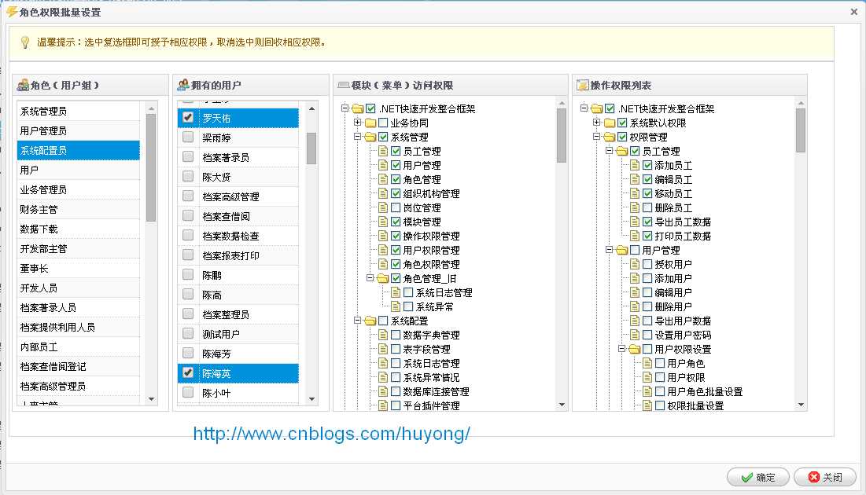Enable 授权用户 permission checkbox
Viewport: 866px width, 495px height.
coord(647,264)
